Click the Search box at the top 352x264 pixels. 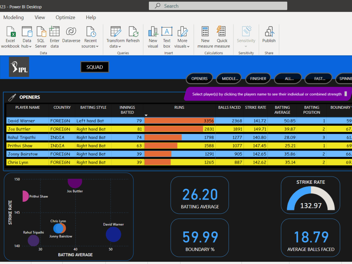[218, 6]
